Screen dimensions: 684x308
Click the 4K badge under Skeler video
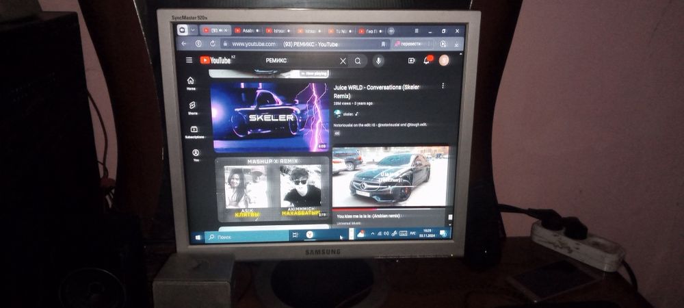pyautogui.click(x=337, y=133)
